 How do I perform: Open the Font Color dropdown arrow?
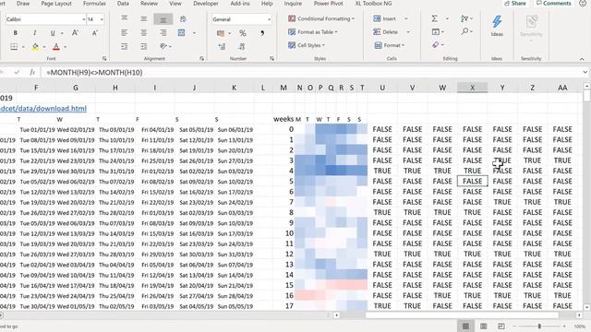66,47
